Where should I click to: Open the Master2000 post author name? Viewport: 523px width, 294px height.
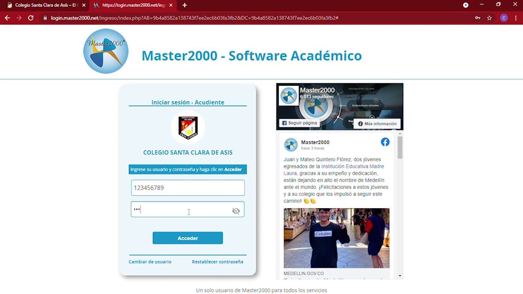pyautogui.click(x=315, y=142)
